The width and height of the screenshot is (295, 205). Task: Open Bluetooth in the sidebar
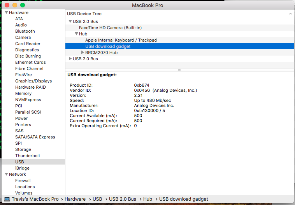pyautogui.click(x=25, y=31)
